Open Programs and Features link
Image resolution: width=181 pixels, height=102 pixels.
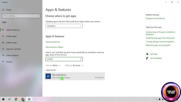click(155, 18)
